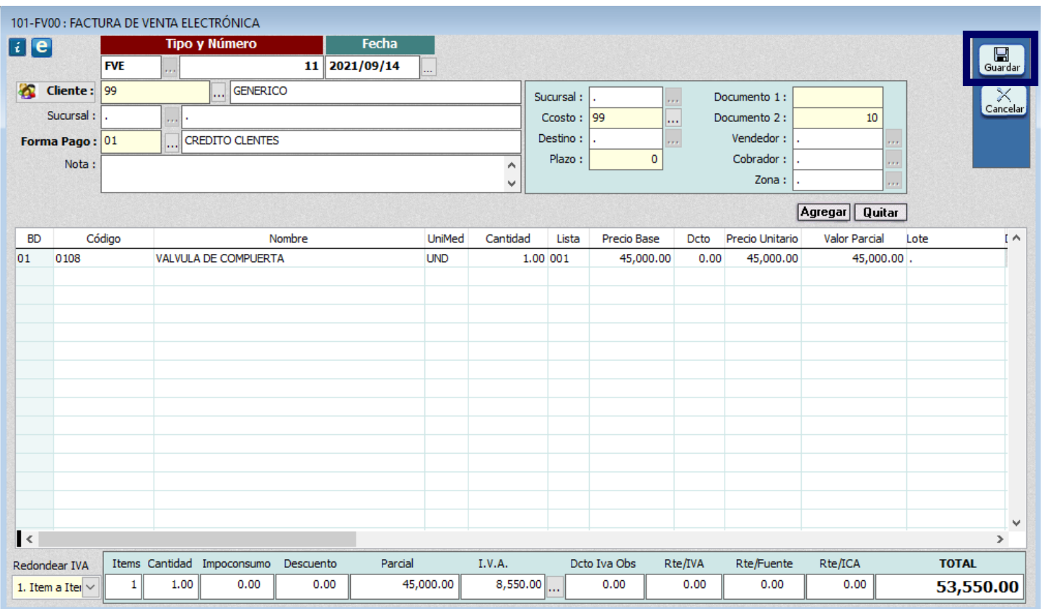Click the Documento 2 field
The image size is (1045, 609).
(x=838, y=118)
